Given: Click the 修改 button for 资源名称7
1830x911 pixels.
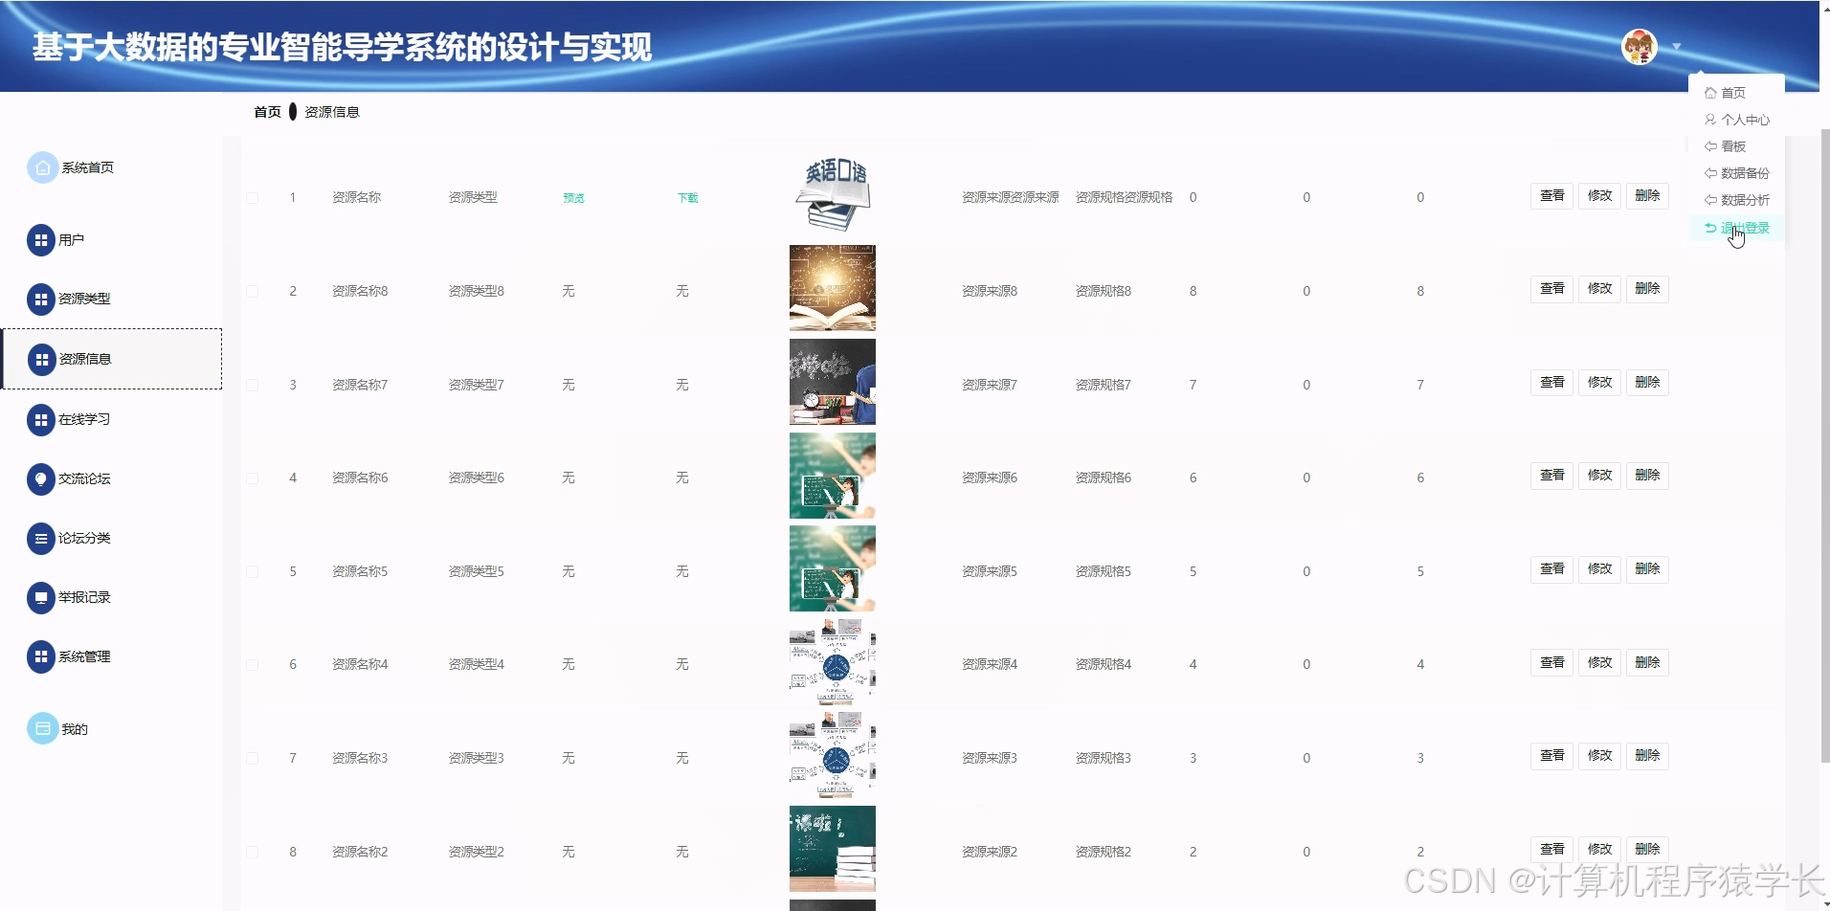Looking at the screenshot, I should tap(1598, 382).
